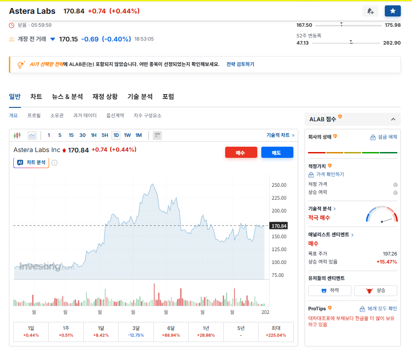The width and height of the screenshot is (412, 350).
Task: Open the 프로필 sub-tab
Action: 34,115
